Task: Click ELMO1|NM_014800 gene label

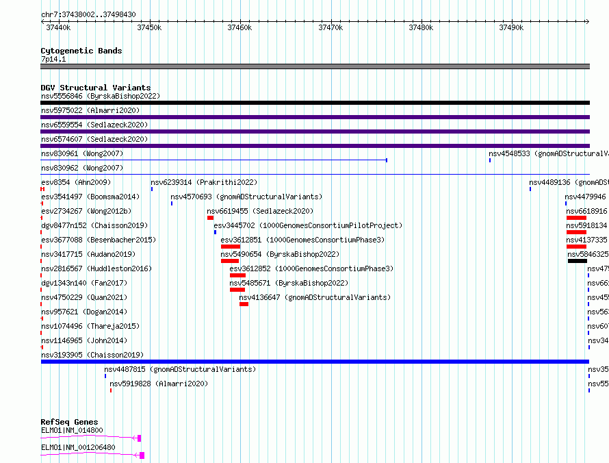Action: pos(72,430)
